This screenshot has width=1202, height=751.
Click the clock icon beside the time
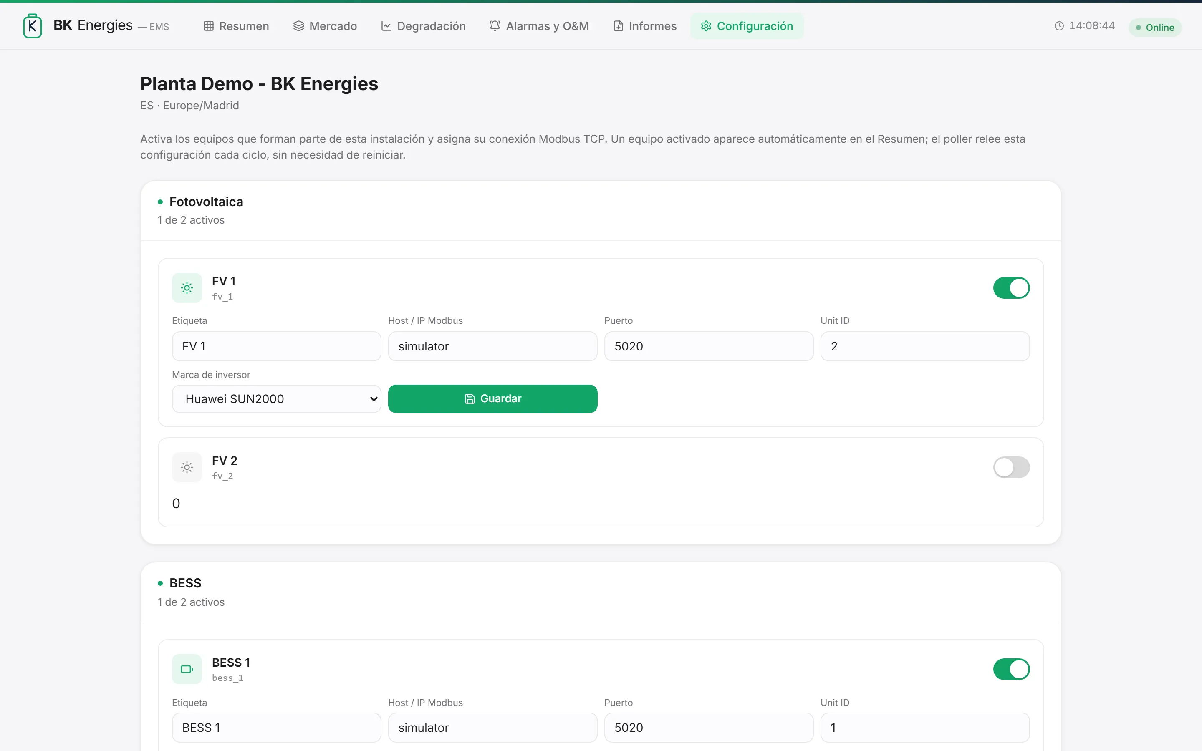[1059, 26]
